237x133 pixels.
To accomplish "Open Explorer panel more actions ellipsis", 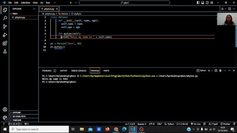I will pos(34,9).
